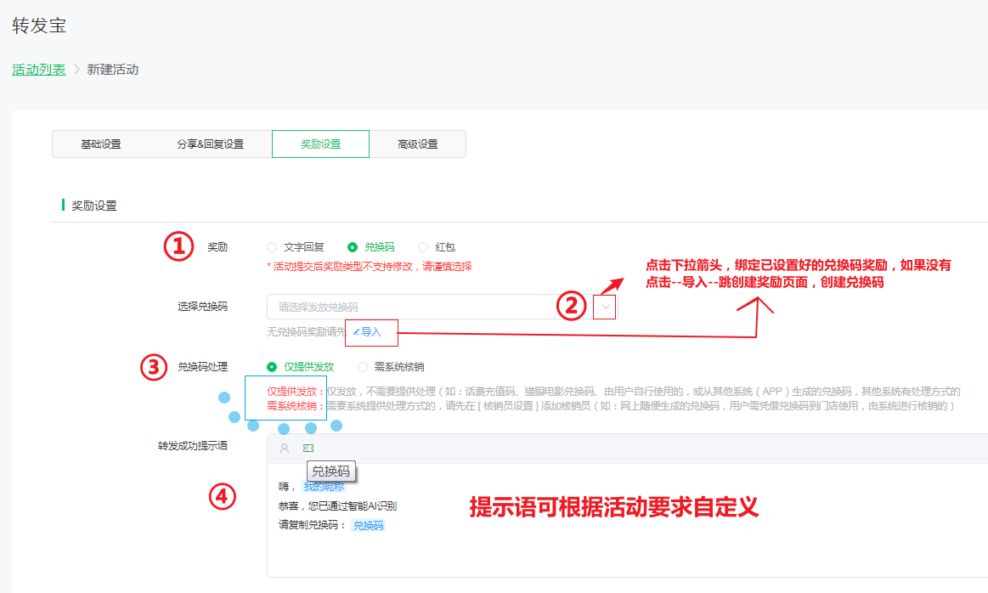Click the 我的昵称 tag in message
988x593 pixels.
(x=324, y=487)
